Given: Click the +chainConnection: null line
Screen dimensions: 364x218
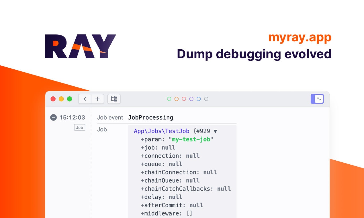Looking at the screenshot, I should point(179,172).
